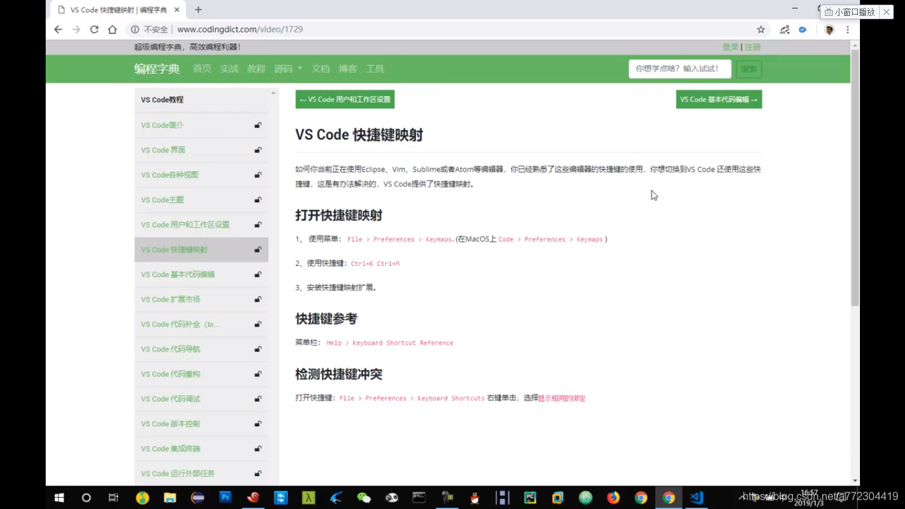The height and width of the screenshot is (509, 905).
Task: Bookmark this page with the star icon
Action: [x=761, y=29]
